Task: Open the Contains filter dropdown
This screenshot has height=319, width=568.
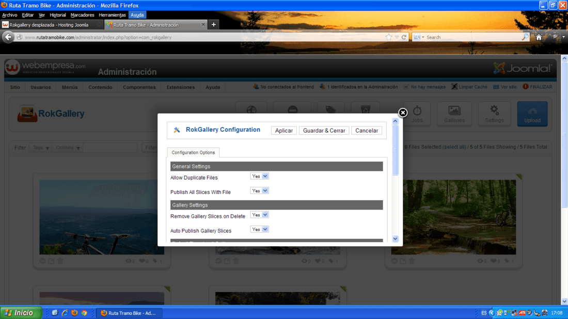Action: click(x=68, y=148)
